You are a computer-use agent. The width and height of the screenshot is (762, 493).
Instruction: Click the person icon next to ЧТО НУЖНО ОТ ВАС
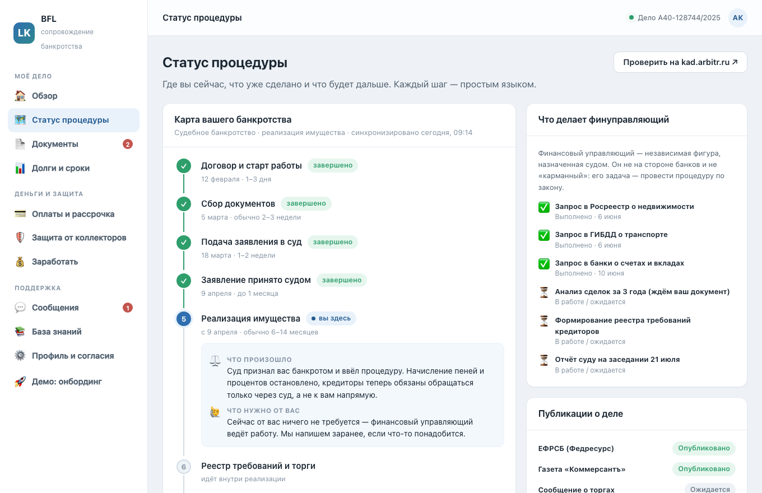click(x=215, y=412)
